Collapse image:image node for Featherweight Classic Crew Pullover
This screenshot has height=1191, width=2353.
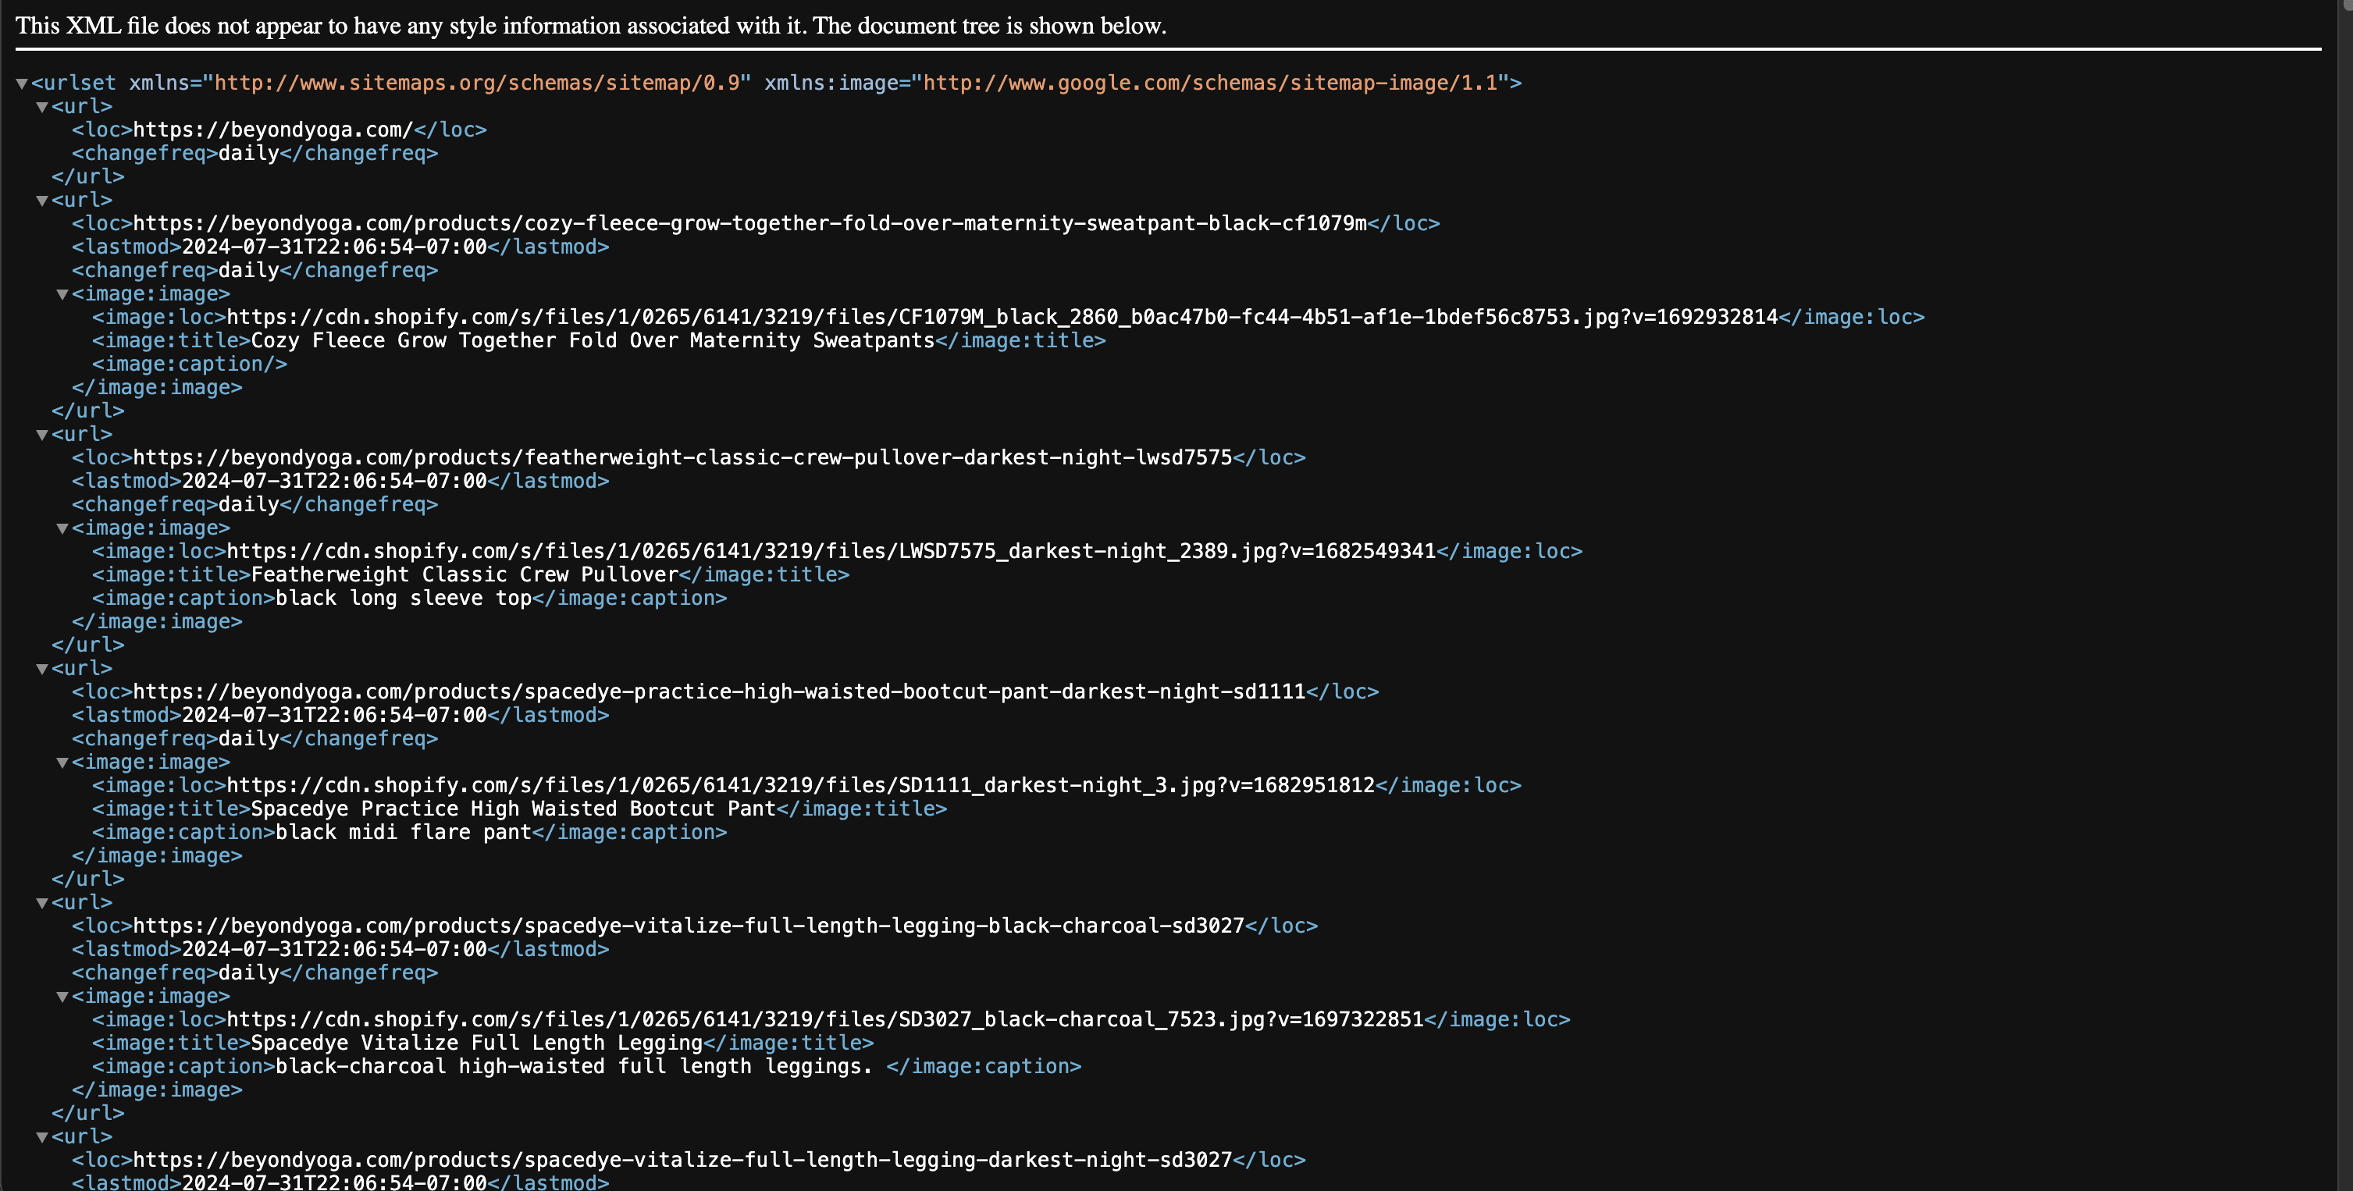tap(62, 529)
